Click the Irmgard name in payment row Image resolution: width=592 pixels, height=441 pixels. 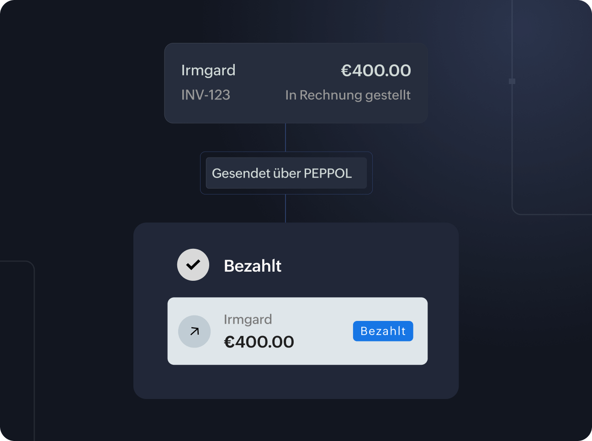click(248, 319)
